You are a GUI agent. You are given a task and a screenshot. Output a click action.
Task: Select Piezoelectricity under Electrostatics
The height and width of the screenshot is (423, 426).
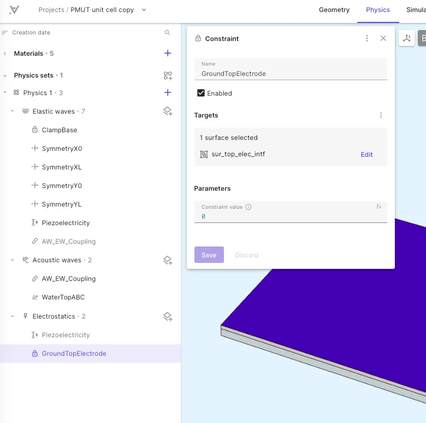tap(66, 335)
